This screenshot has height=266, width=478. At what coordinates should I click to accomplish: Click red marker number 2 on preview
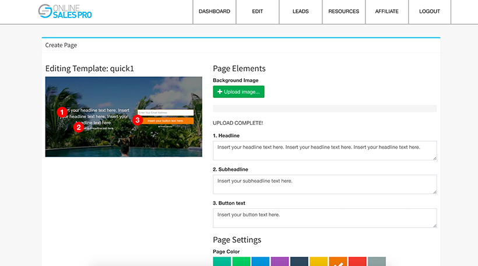78,127
